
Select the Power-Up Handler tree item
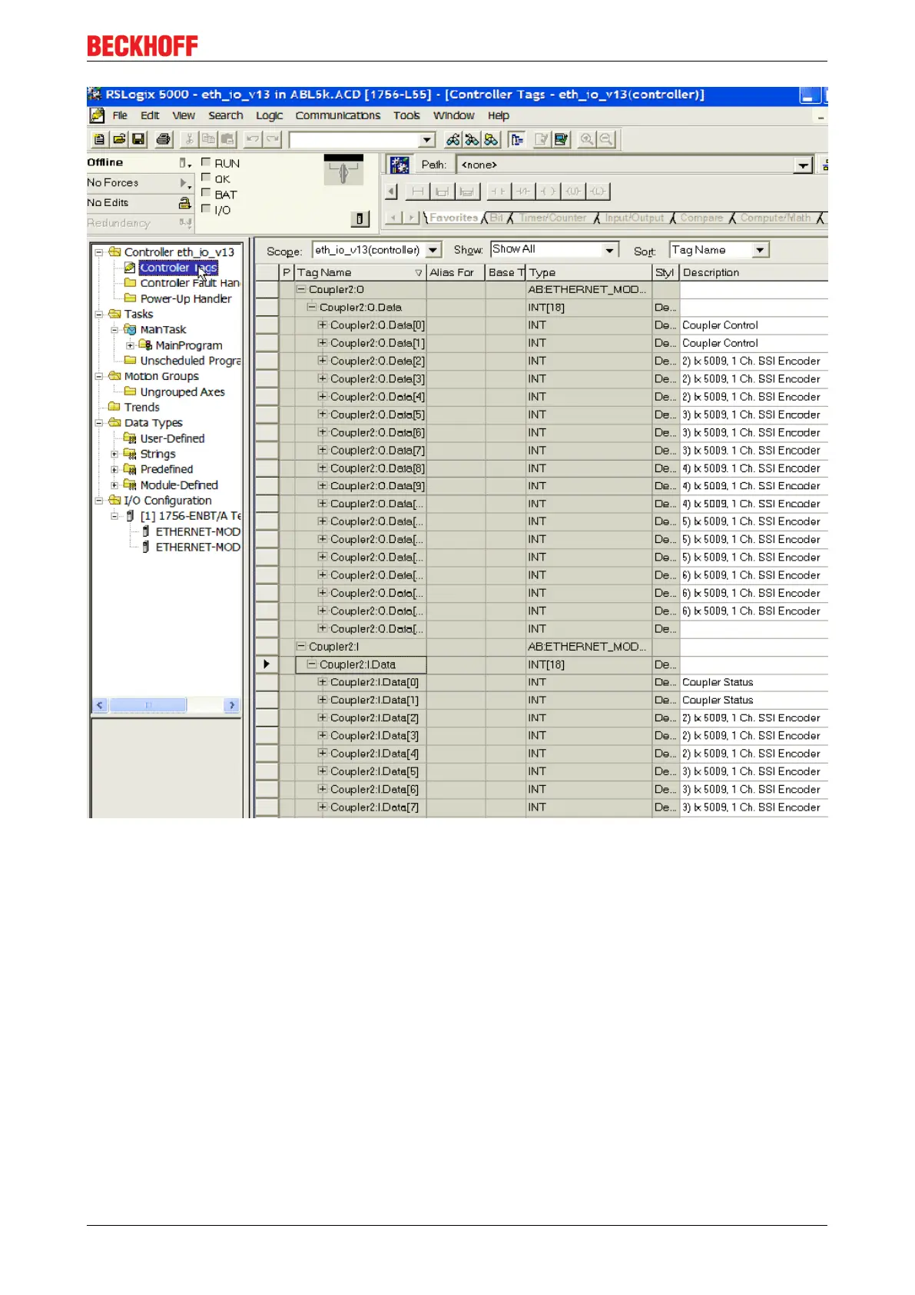[186, 298]
